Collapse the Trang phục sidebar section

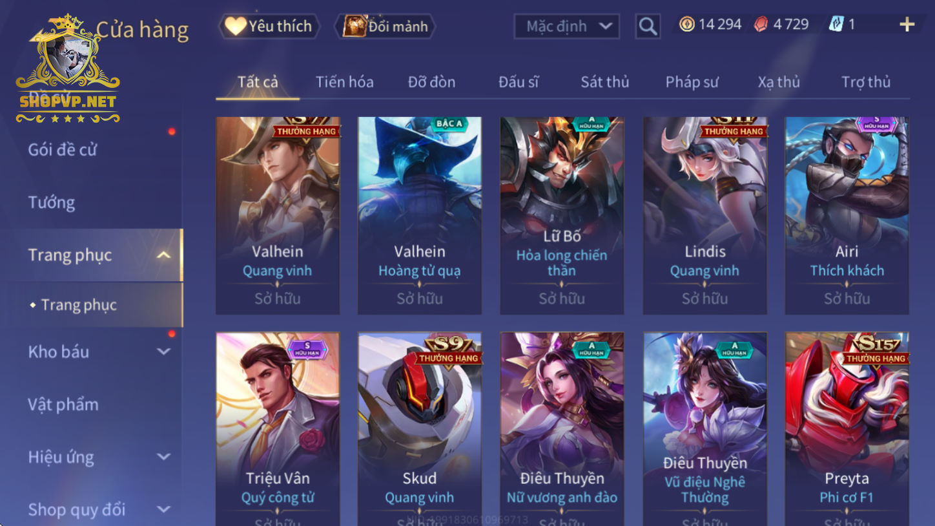pyautogui.click(x=164, y=255)
